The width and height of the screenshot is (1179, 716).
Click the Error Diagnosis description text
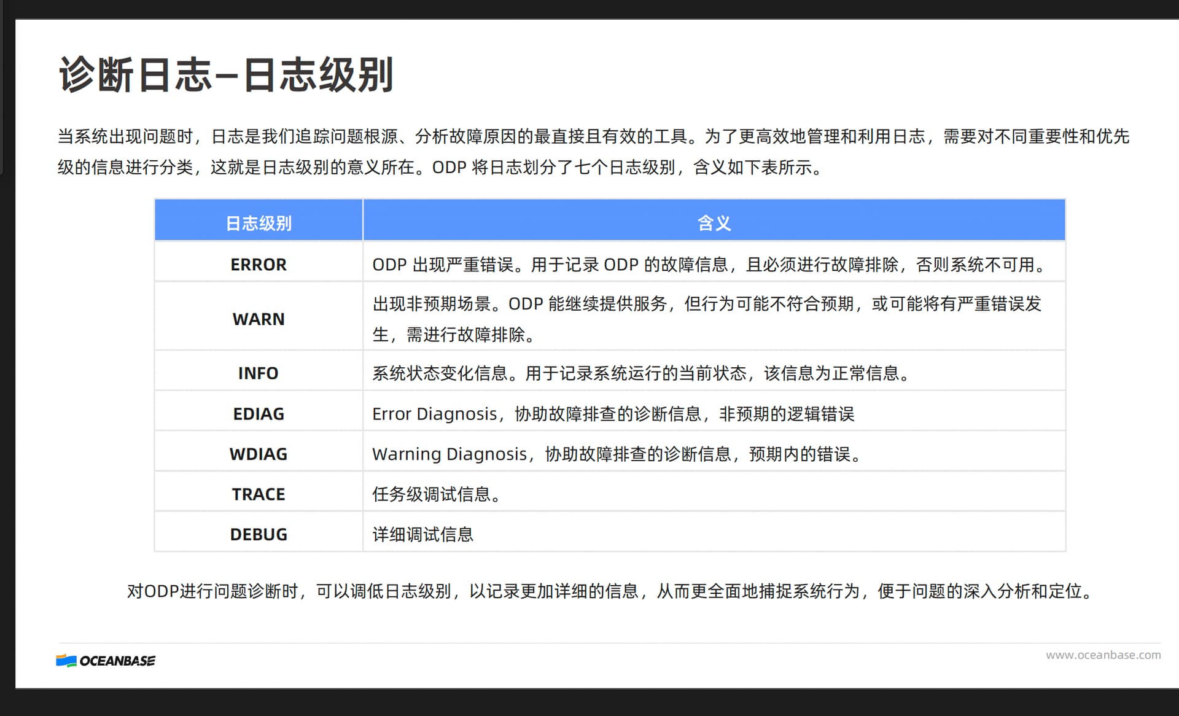click(x=613, y=414)
